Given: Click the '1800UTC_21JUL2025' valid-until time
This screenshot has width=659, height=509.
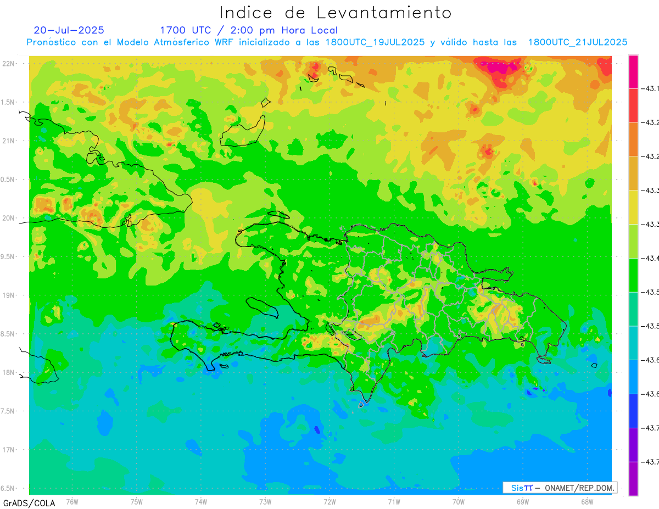Looking at the screenshot, I should (x=578, y=42).
